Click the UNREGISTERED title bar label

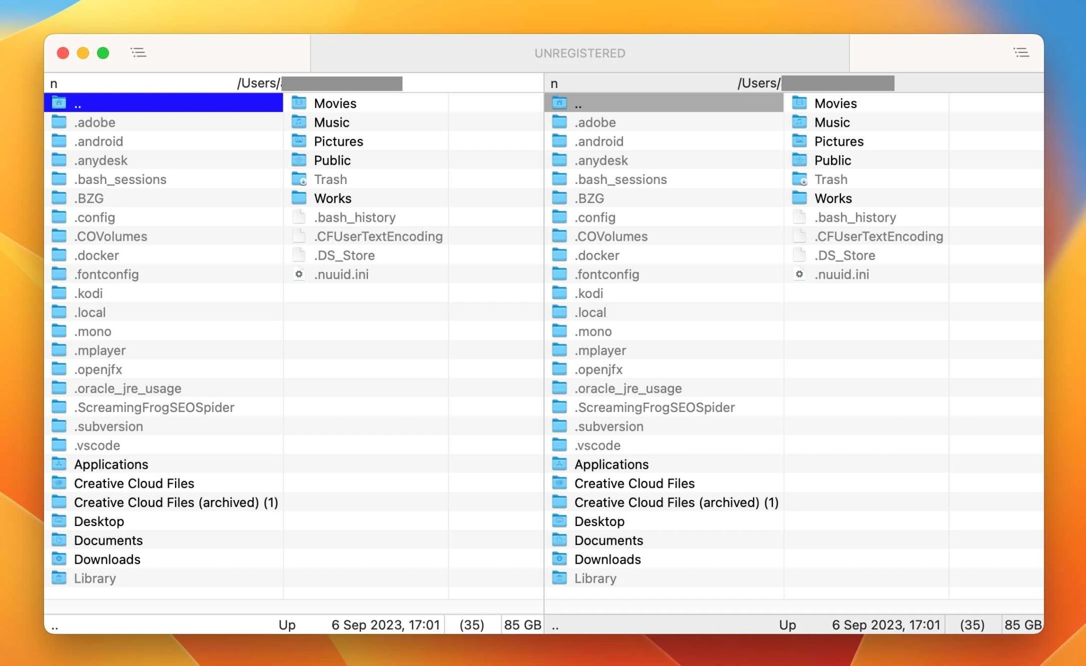click(580, 52)
